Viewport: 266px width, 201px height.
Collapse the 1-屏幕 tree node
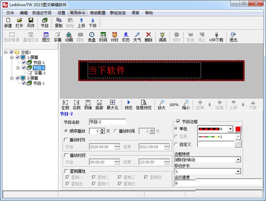click(12, 57)
